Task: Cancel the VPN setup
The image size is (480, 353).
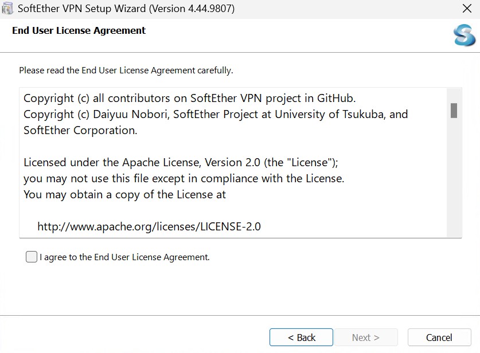Action: (439, 338)
